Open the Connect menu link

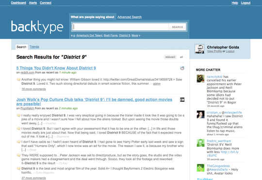pyautogui.click(x=46, y=3)
